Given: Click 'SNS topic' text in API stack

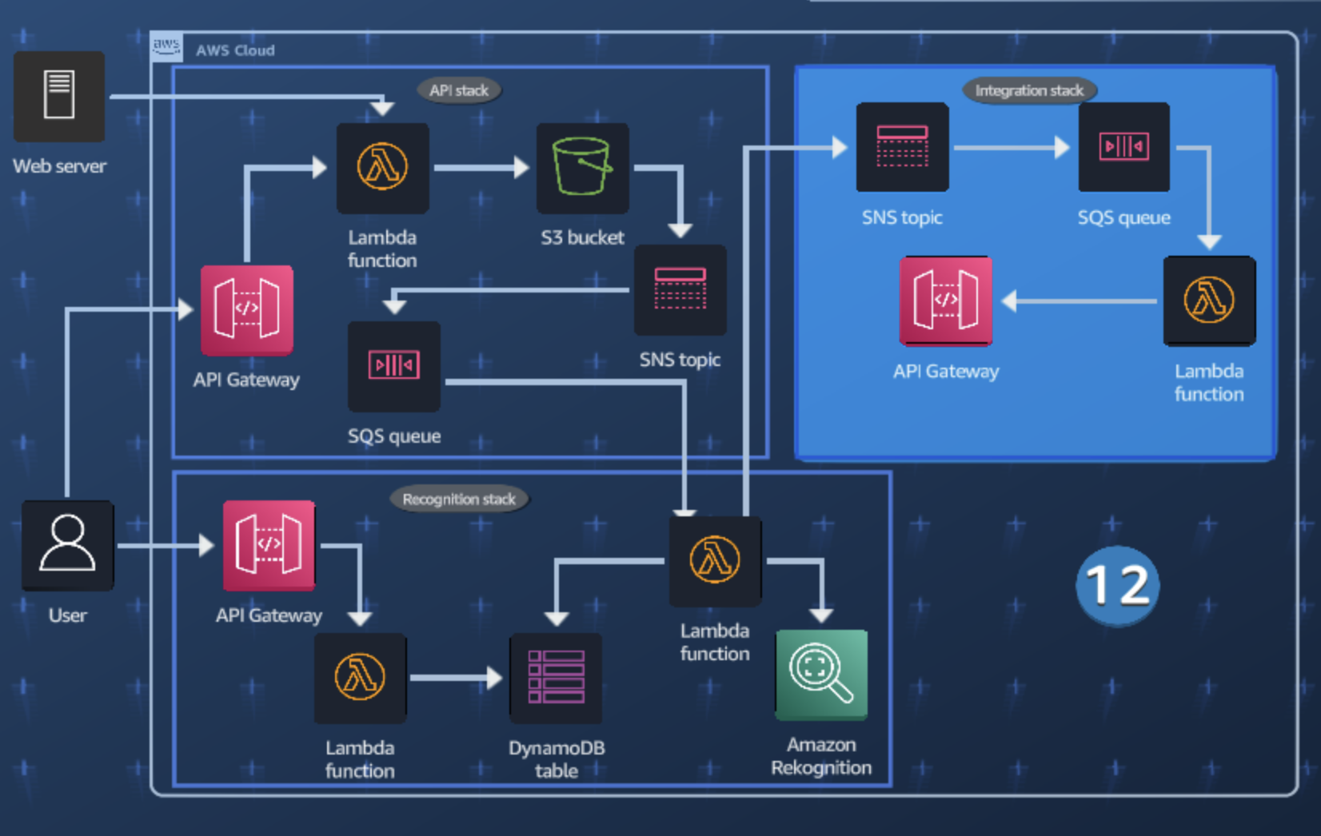Looking at the screenshot, I should point(680,360).
